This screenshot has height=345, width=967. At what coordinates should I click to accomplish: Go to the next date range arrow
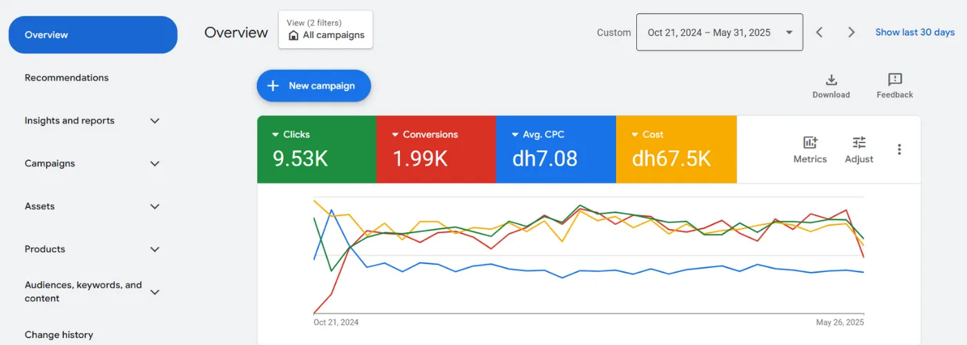point(851,32)
